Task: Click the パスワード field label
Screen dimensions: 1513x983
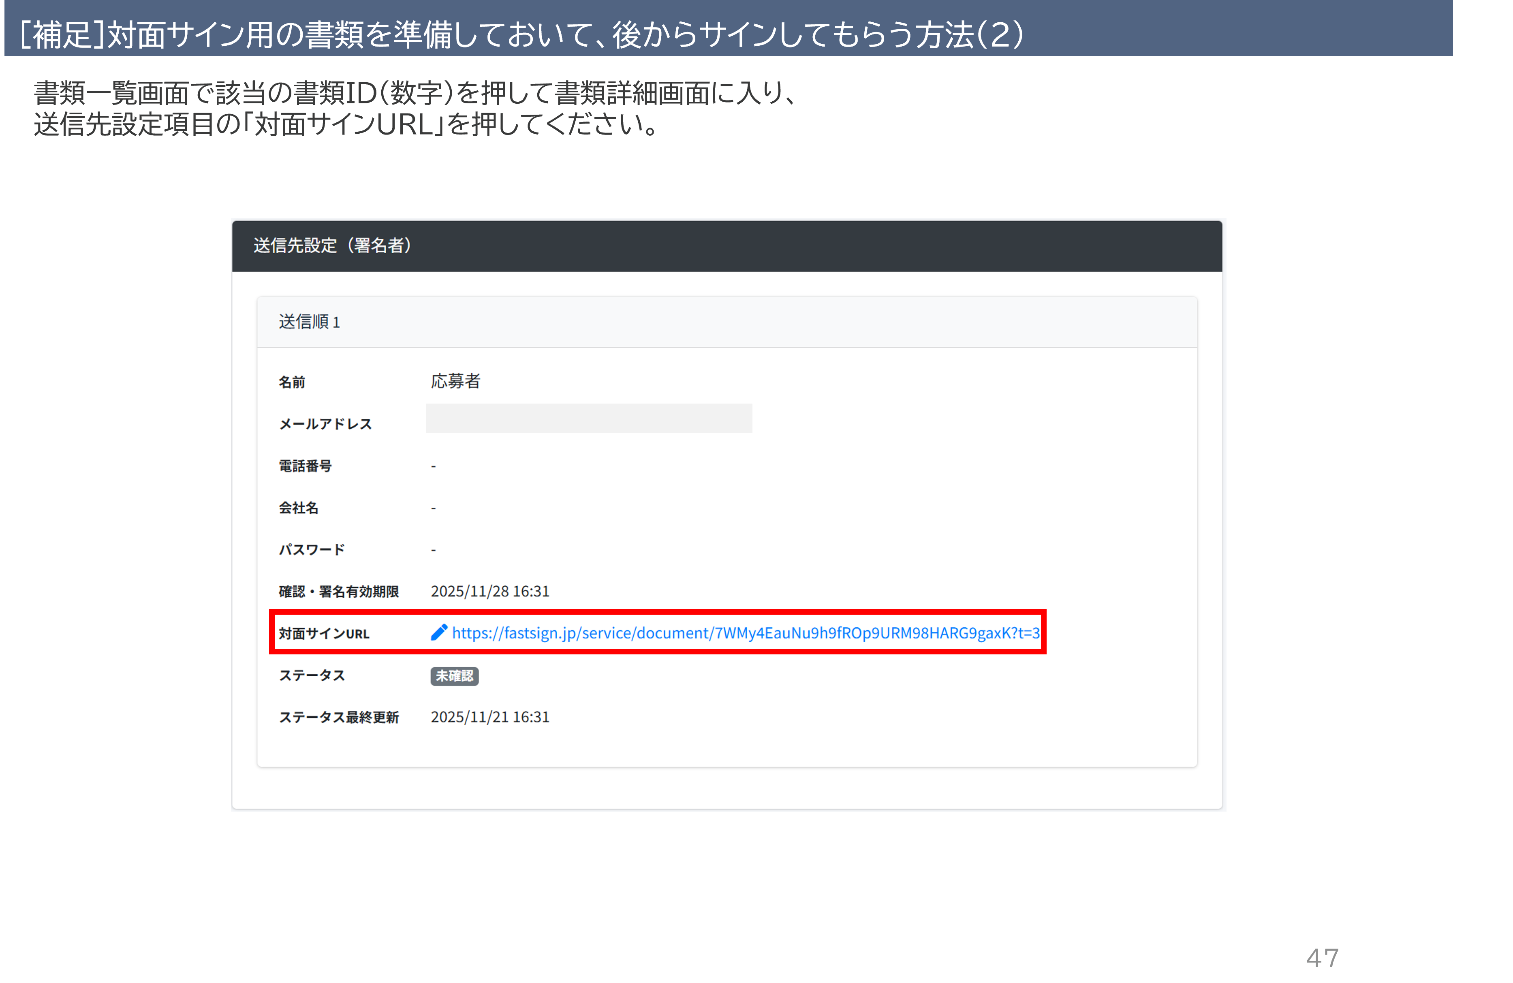Action: pos(312,549)
